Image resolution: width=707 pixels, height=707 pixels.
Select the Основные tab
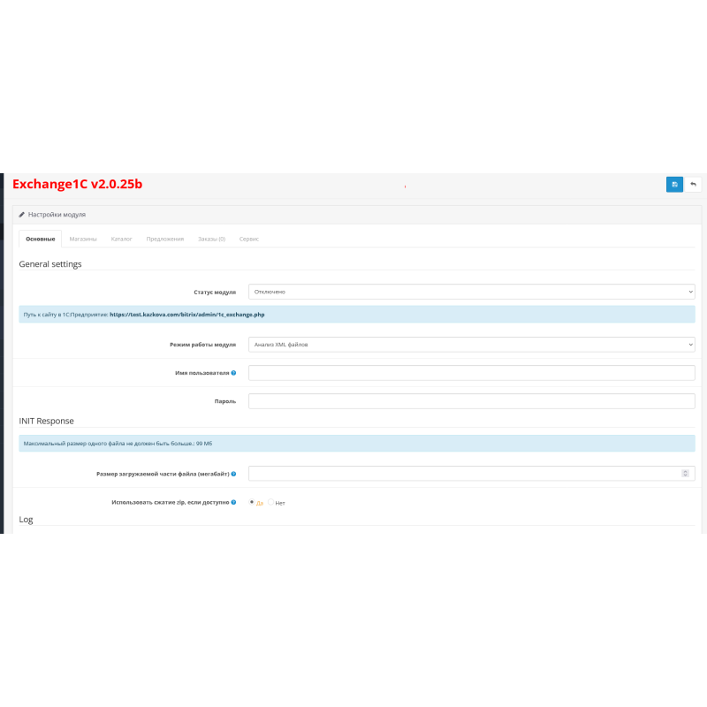pos(39,238)
